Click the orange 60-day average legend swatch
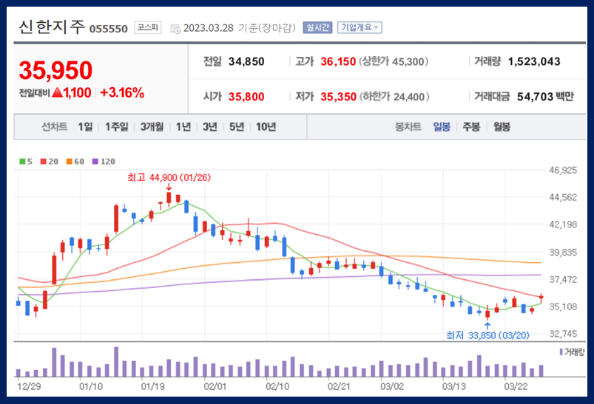Viewport: 594px width, 404px height. [70, 162]
